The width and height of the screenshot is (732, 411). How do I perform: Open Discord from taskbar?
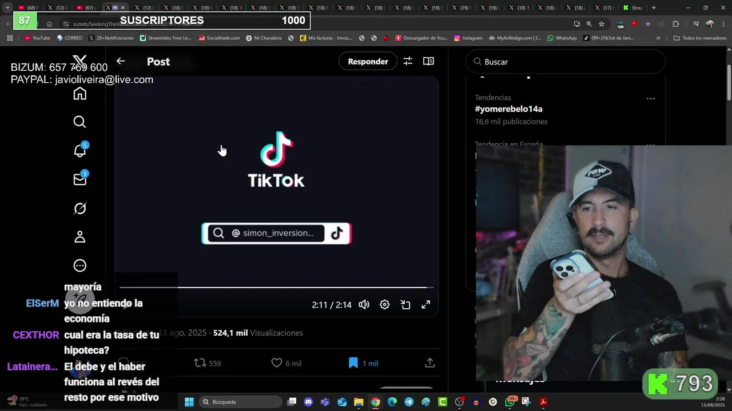[x=309, y=402]
